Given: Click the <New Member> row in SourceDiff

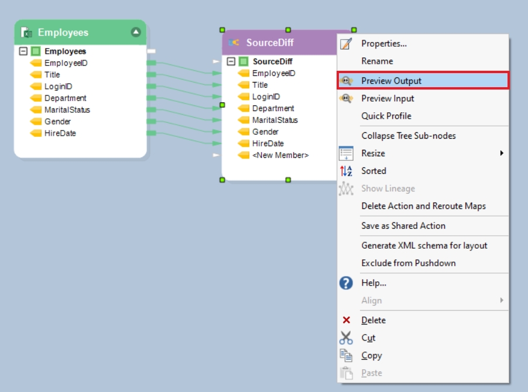Looking at the screenshot, I should (280, 155).
